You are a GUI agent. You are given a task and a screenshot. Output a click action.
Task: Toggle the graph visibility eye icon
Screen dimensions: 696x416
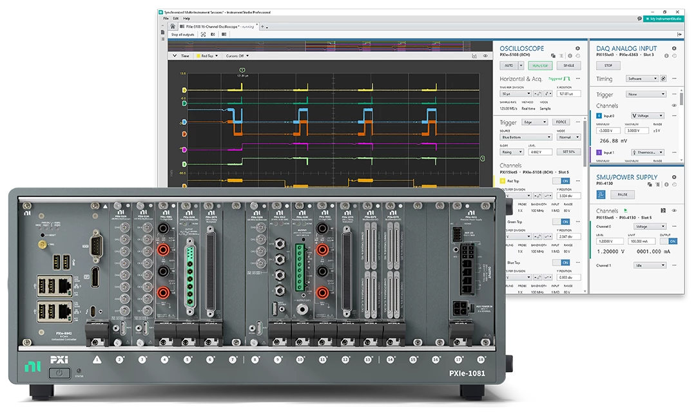pyautogui.click(x=485, y=56)
